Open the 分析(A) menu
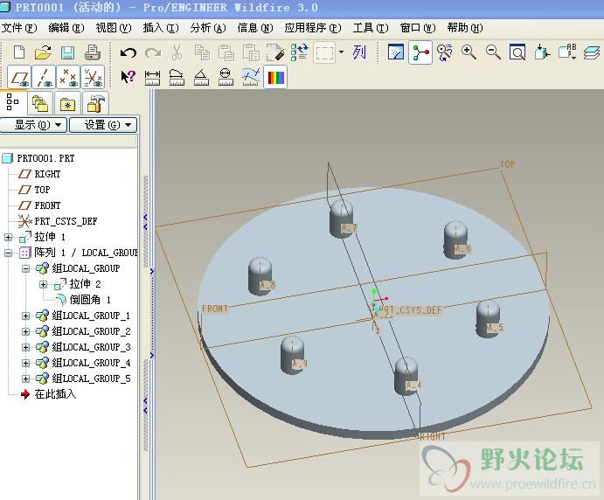Viewport: 604px width, 500px height. (x=208, y=28)
